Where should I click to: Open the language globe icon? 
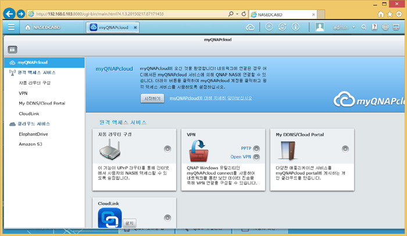(385, 27)
